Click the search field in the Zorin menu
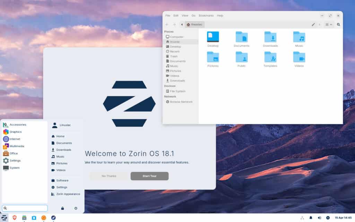This screenshot has height=222, width=355. 24,208
